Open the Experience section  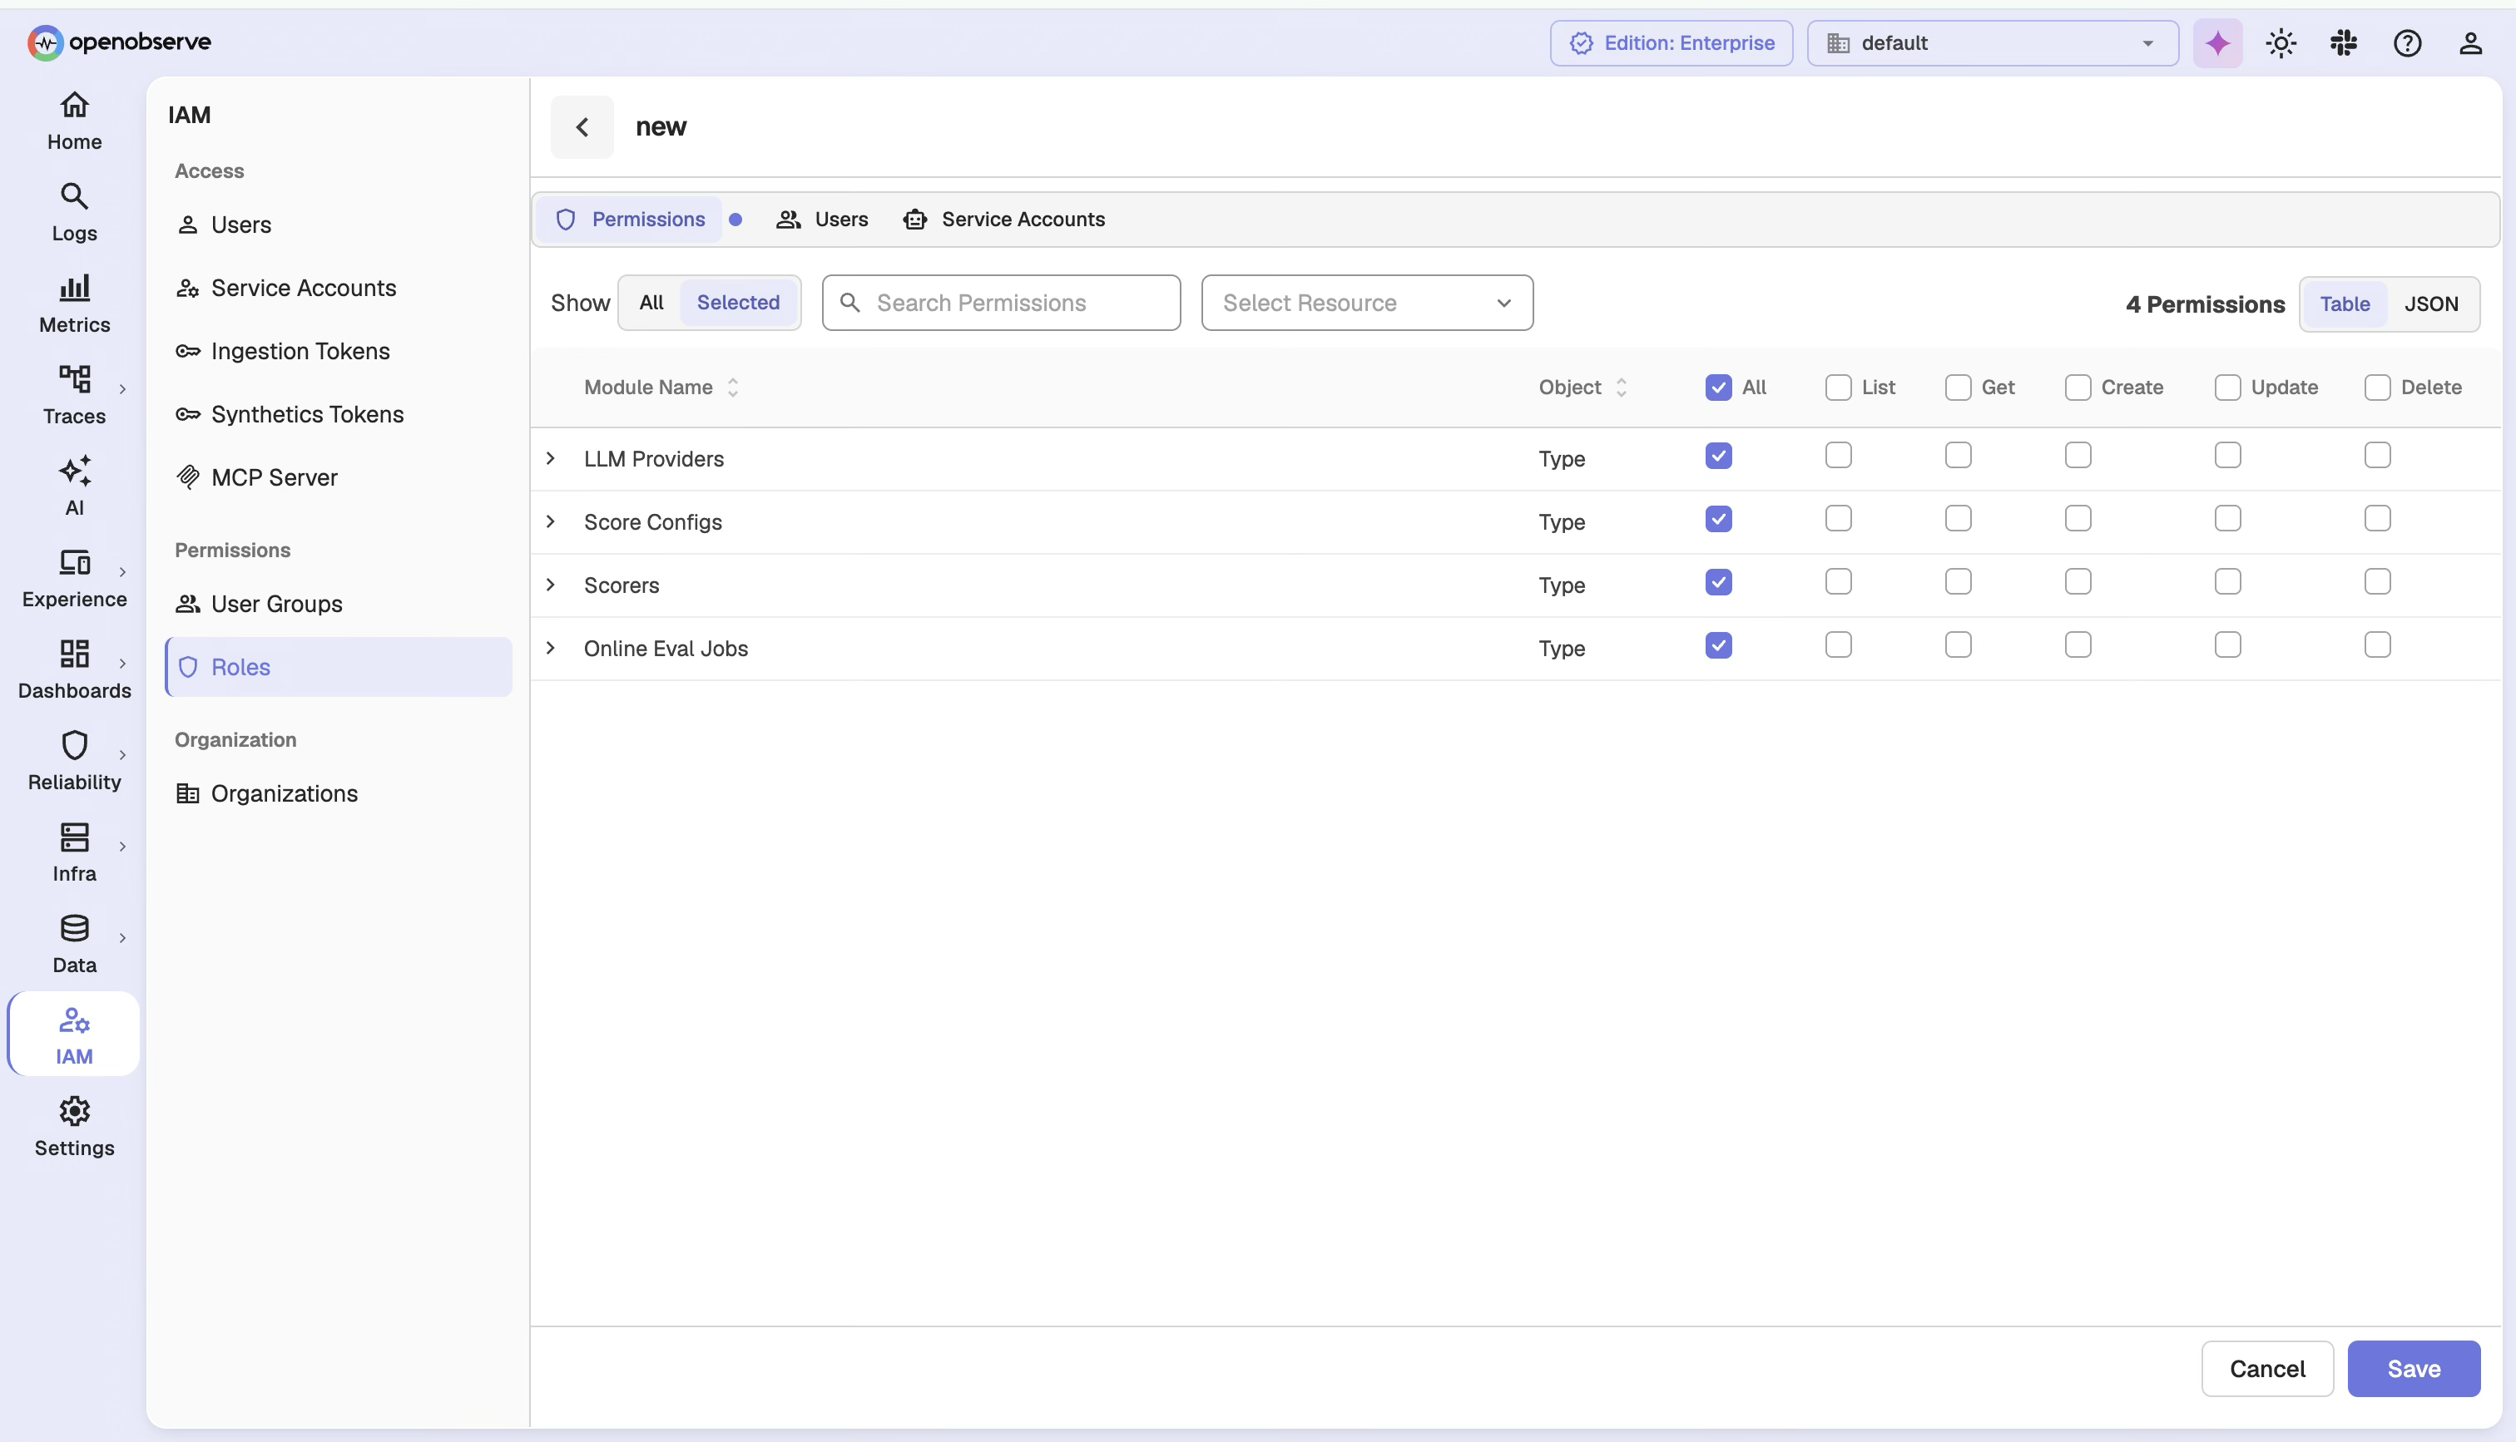74,580
